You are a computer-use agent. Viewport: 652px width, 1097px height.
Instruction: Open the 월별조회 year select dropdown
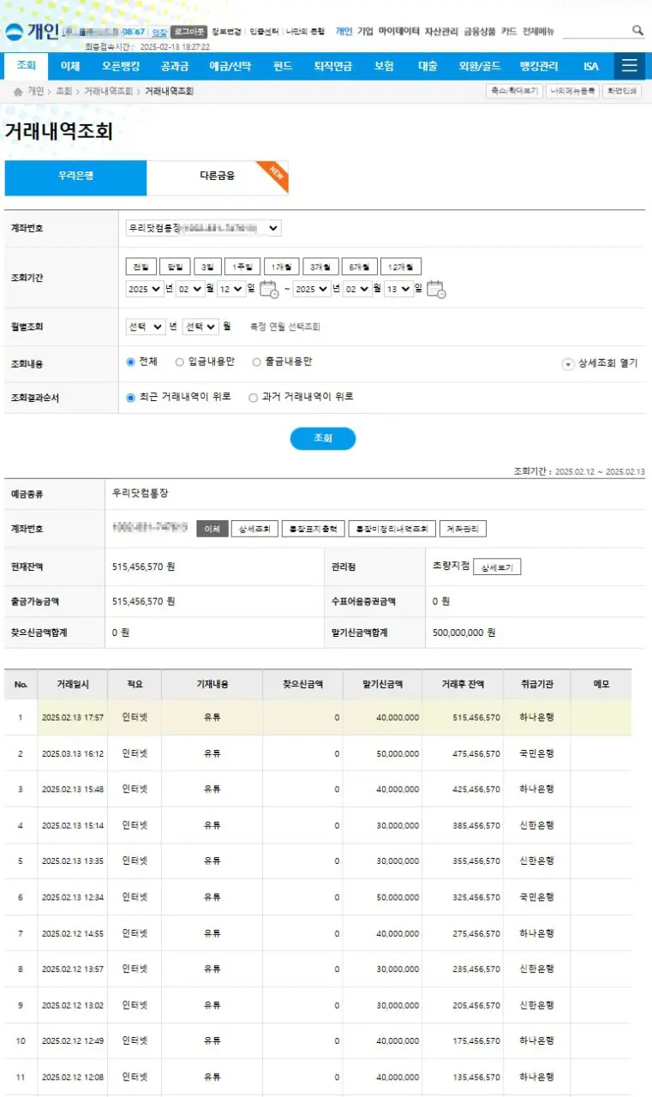tap(146, 327)
